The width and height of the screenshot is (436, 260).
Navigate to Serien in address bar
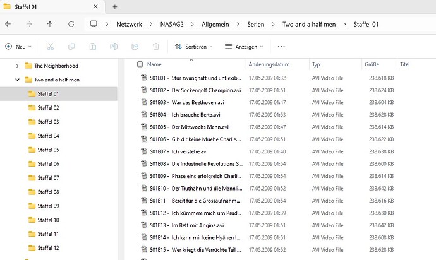click(x=255, y=24)
